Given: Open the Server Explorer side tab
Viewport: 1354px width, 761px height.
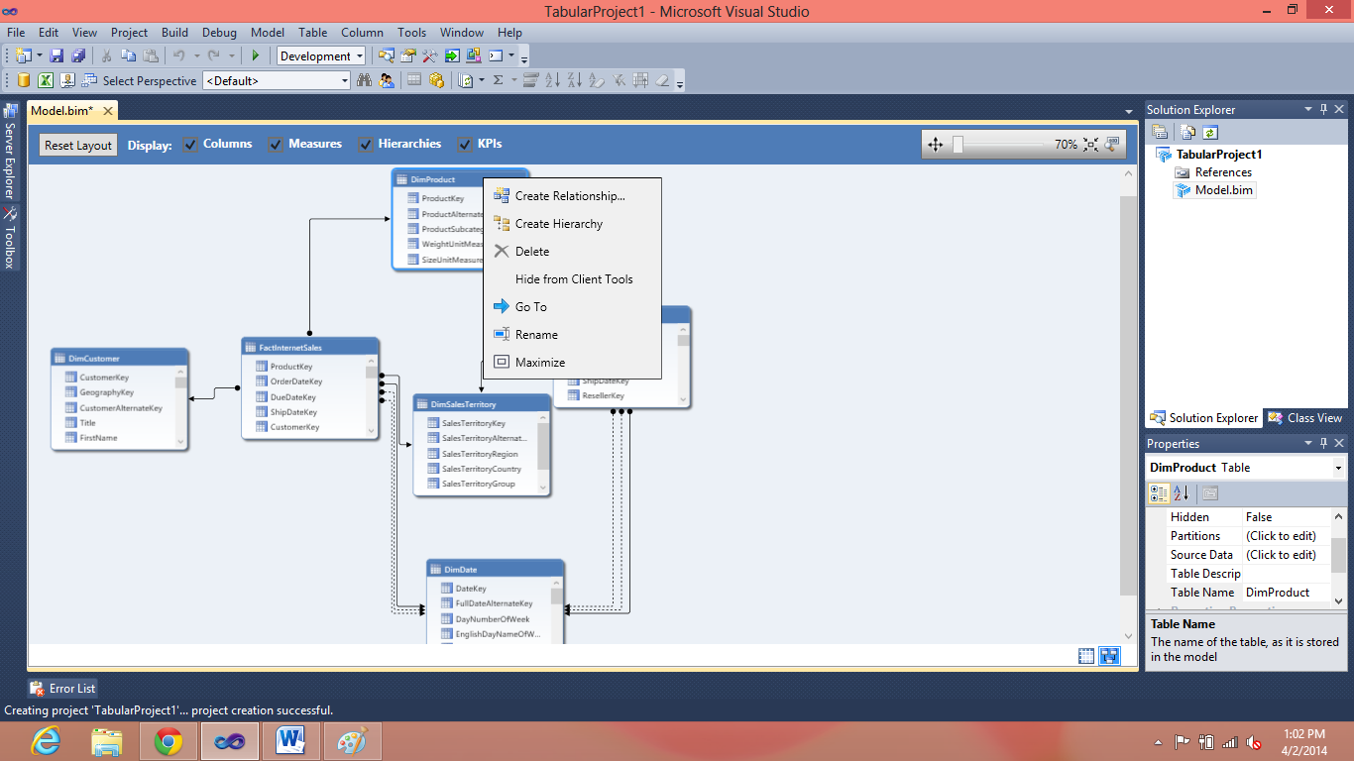Looking at the screenshot, I should click(x=10, y=152).
